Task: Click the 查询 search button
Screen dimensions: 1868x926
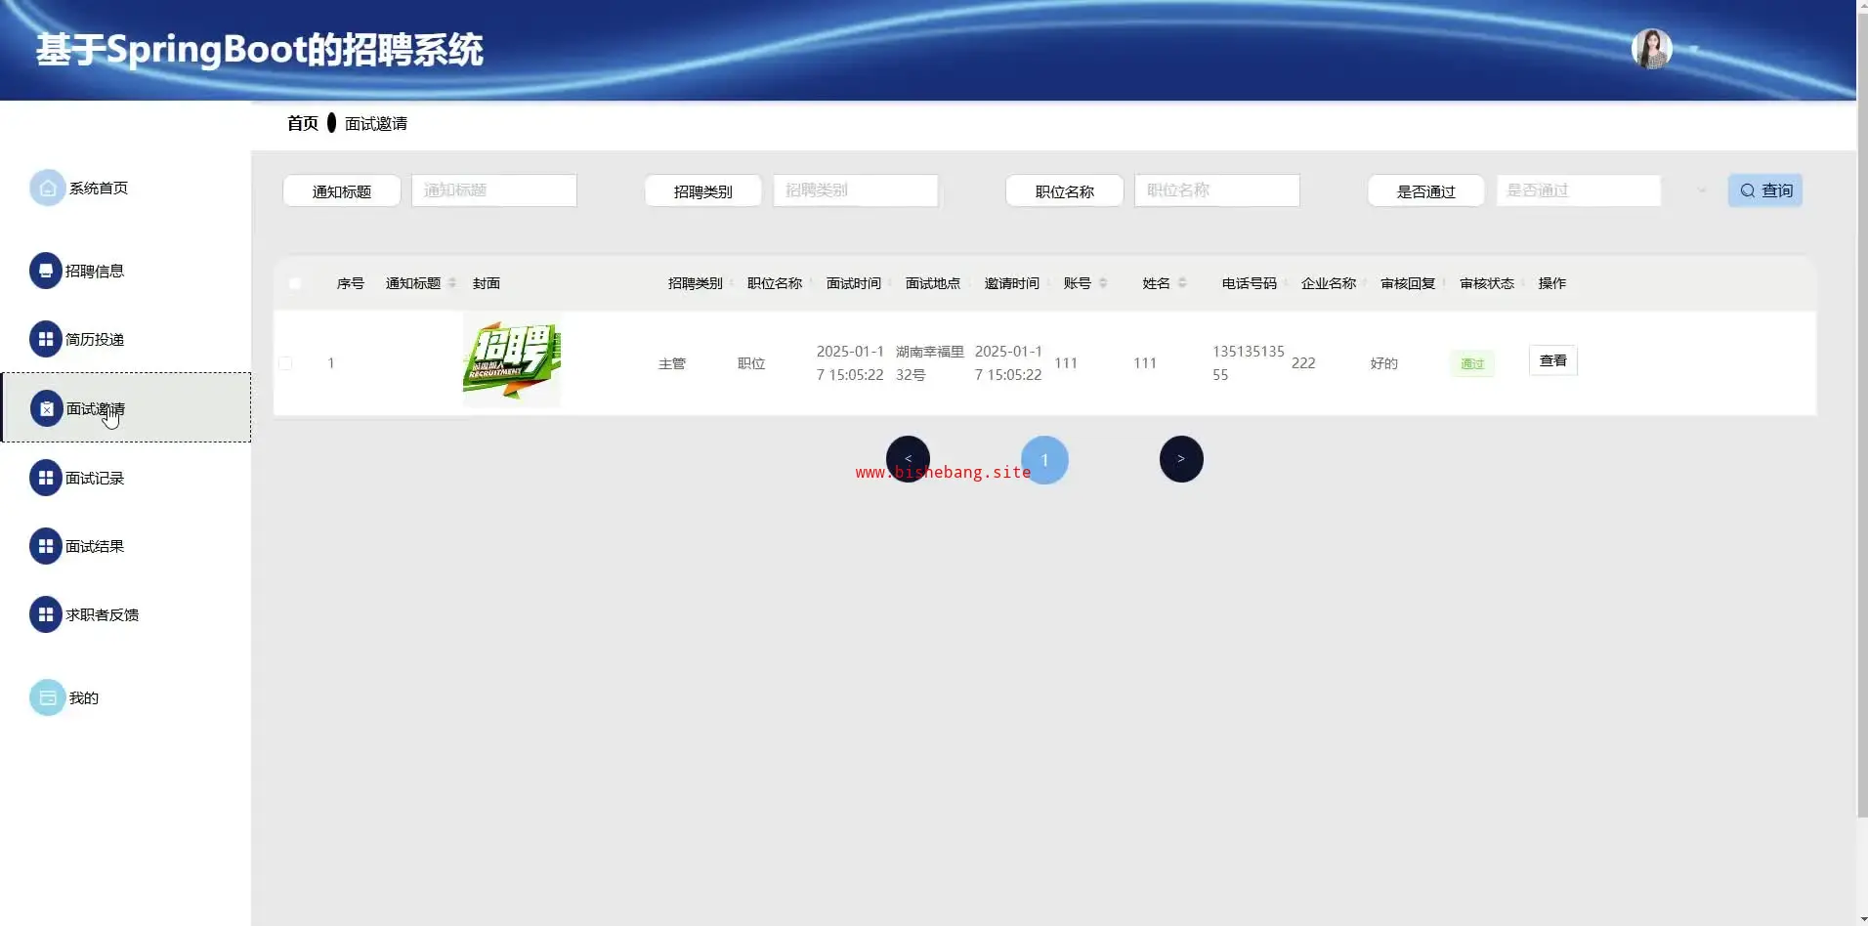Action: (1765, 190)
